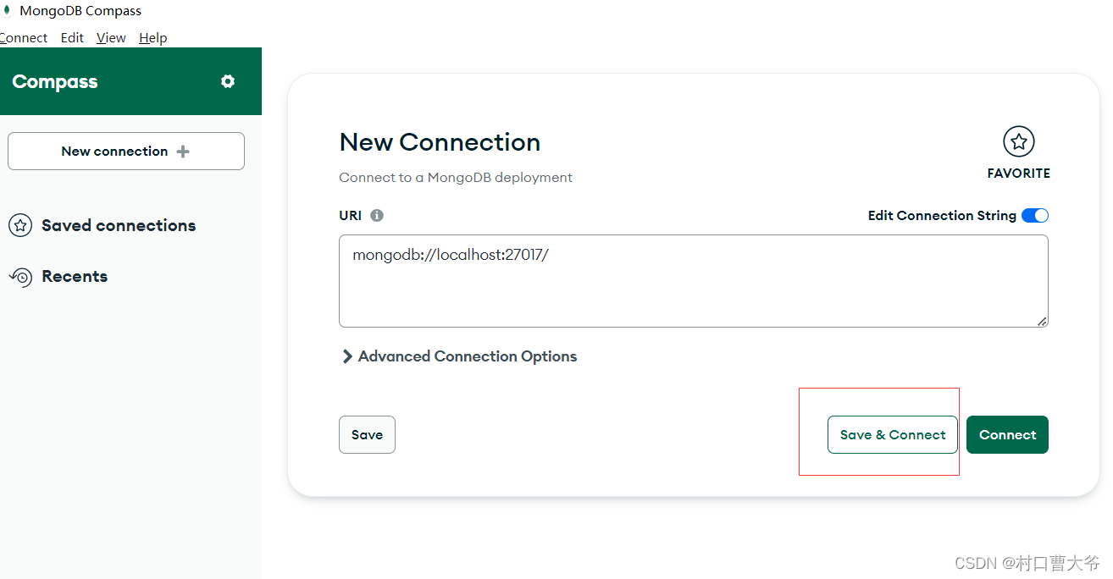
Task: Click the Save button
Action: 367,434
